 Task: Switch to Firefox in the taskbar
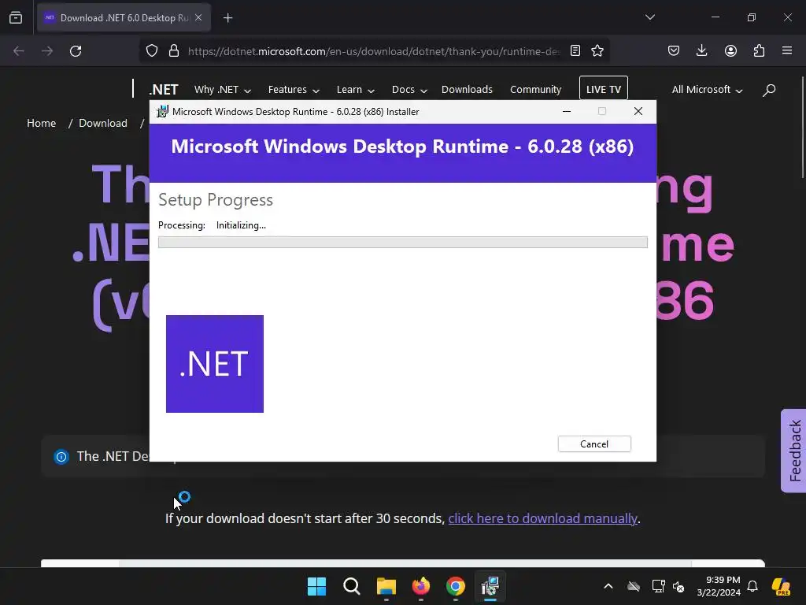(421, 586)
